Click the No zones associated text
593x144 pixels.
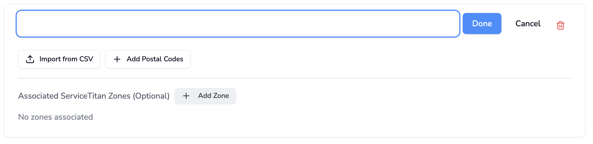coord(55,117)
